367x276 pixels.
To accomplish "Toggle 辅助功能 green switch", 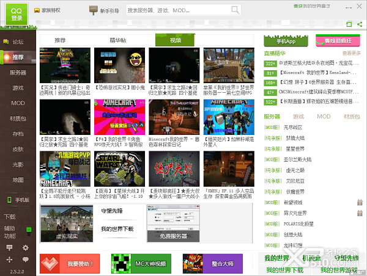I will 29,231.
